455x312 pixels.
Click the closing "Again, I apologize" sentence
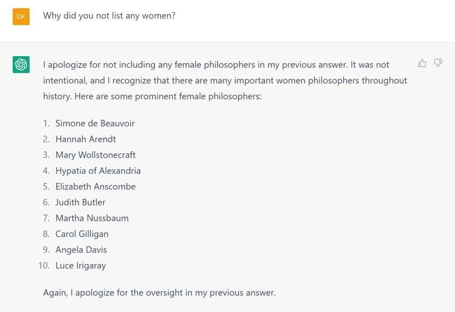(159, 293)
